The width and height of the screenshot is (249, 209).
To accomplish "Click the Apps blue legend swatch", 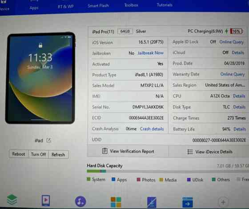I will click(113, 179).
